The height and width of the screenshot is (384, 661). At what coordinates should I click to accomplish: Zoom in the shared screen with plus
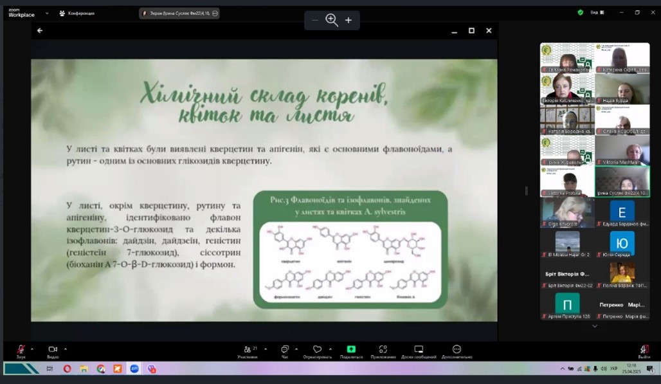[x=349, y=20]
